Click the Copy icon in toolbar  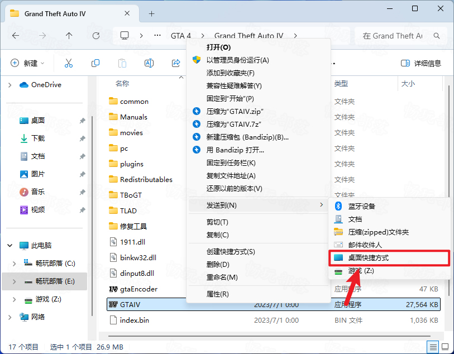pyautogui.click(x=95, y=63)
